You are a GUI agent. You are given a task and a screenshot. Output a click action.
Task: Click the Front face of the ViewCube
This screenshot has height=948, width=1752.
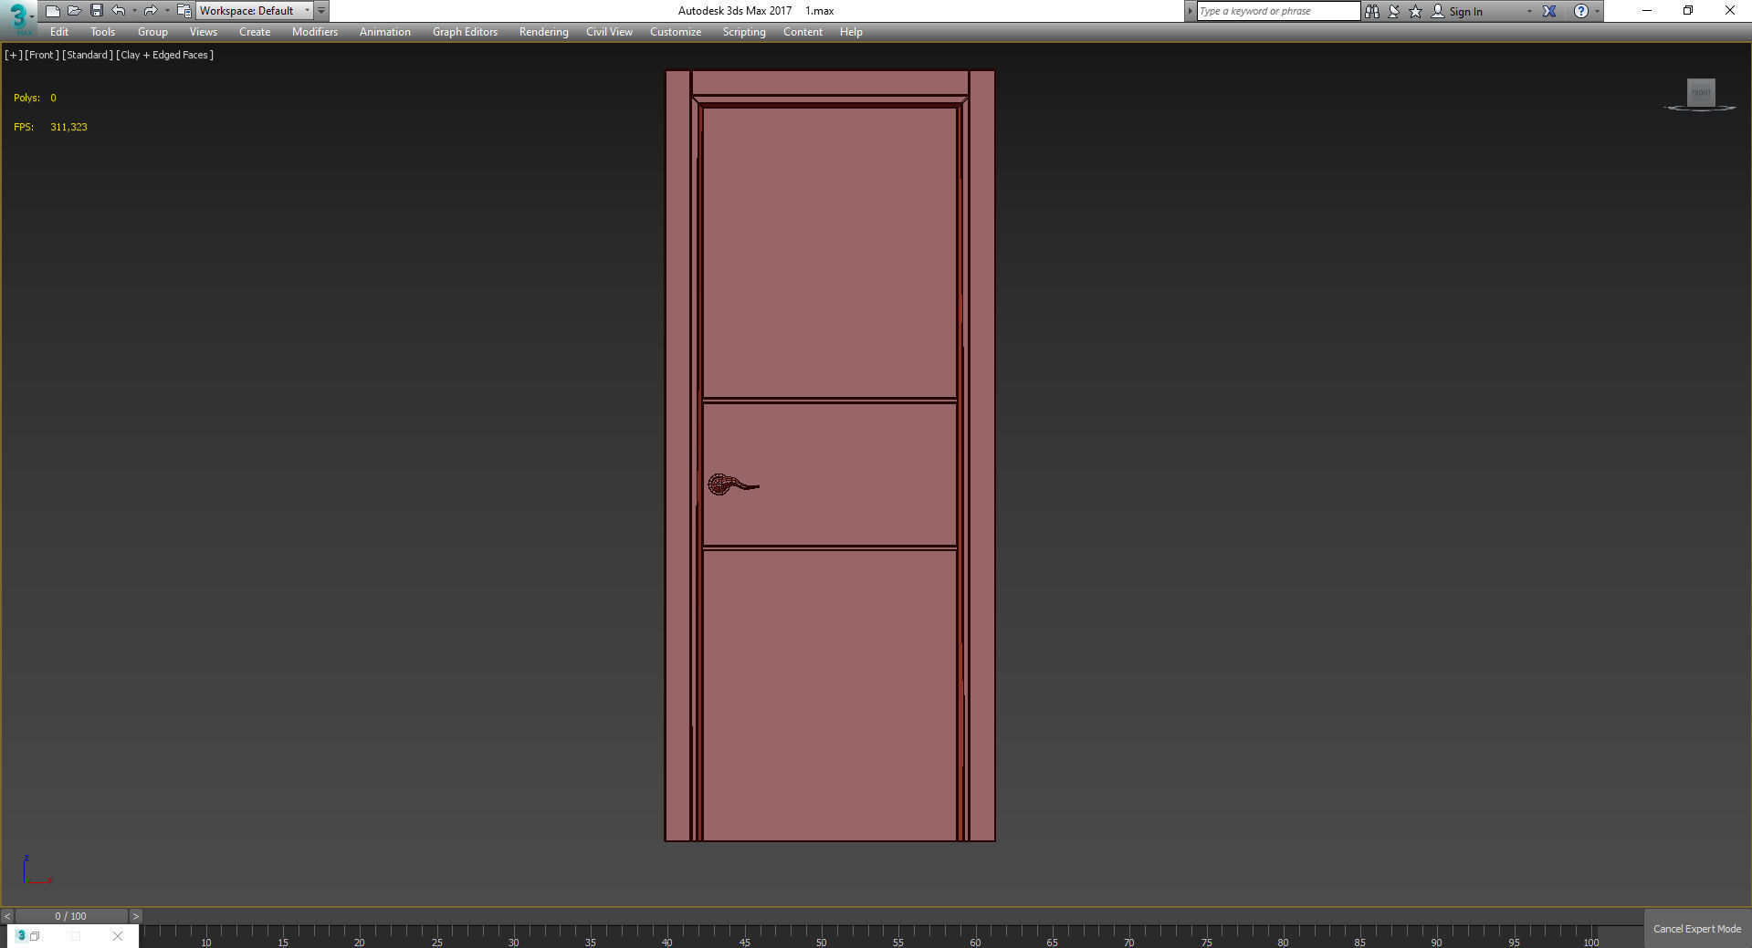[x=1701, y=92]
